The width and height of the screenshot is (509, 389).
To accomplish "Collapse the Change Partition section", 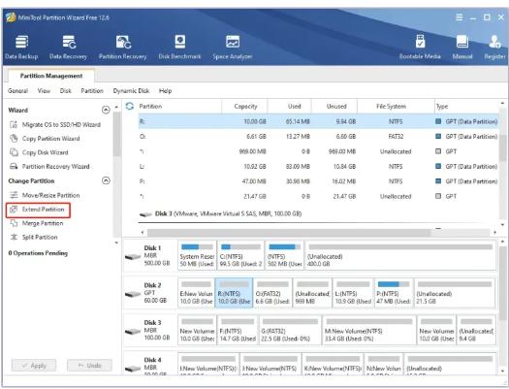I will (106, 180).
